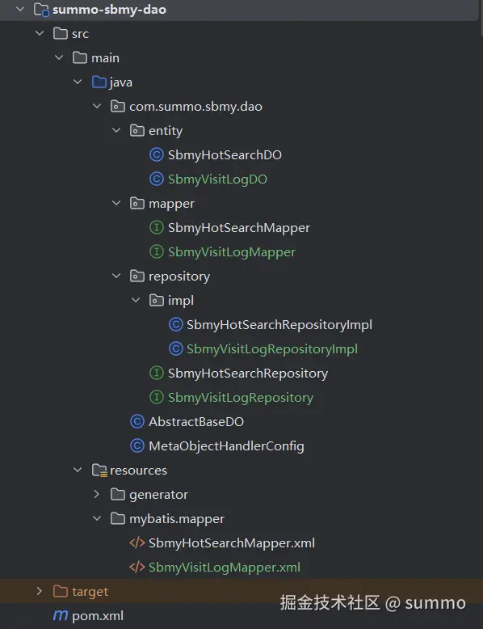Collapse the impl package chevron

(136, 300)
